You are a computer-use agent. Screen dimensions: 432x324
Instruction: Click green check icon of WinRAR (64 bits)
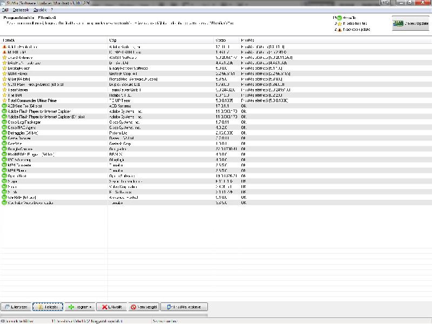coord(4,197)
